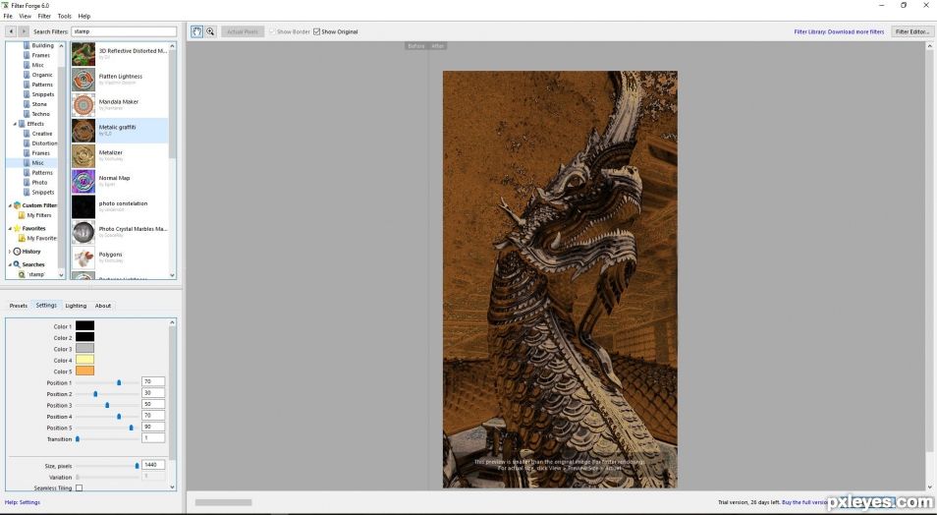
Task: Toggle the Show Original checkbox
Action: tap(316, 31)
